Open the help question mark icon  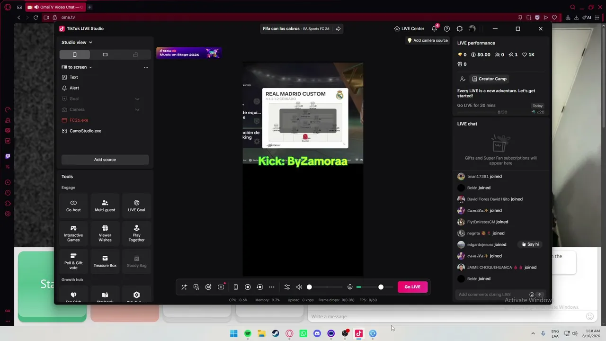point(447,29)
